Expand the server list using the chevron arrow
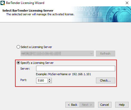The image size is (131, 110). [x=91, y=54]
